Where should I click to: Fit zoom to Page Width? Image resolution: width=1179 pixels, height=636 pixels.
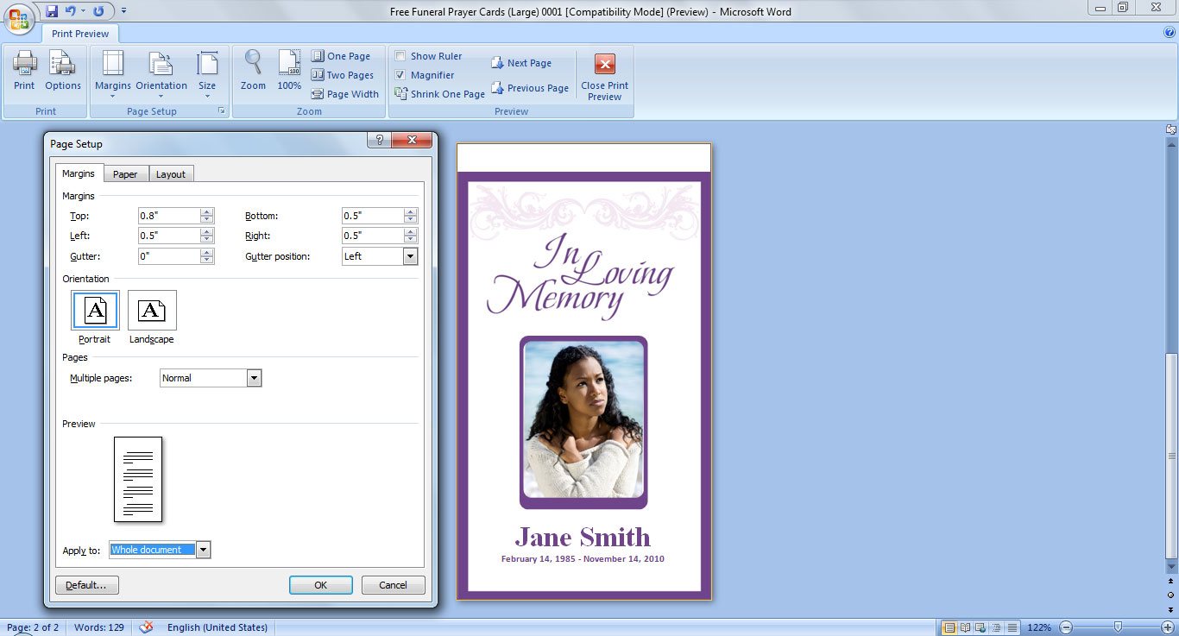coord(345,94)
